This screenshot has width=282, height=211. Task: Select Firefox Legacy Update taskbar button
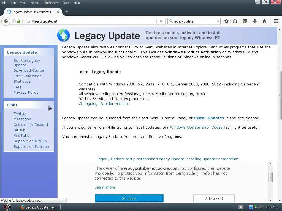tap(39, 207)
